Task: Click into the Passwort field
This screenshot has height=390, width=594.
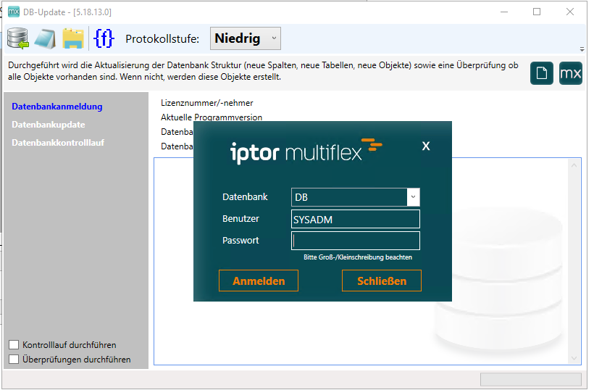Action: tap(356, 241)
